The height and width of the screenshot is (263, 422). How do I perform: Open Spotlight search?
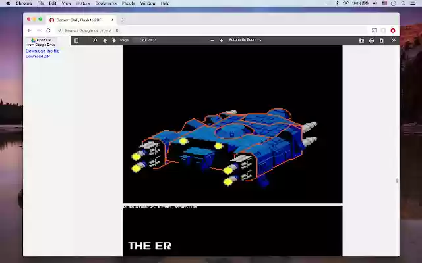point(403,3)
